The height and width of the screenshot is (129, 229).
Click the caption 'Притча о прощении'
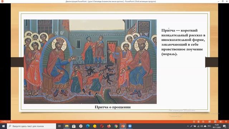(113, 107)
